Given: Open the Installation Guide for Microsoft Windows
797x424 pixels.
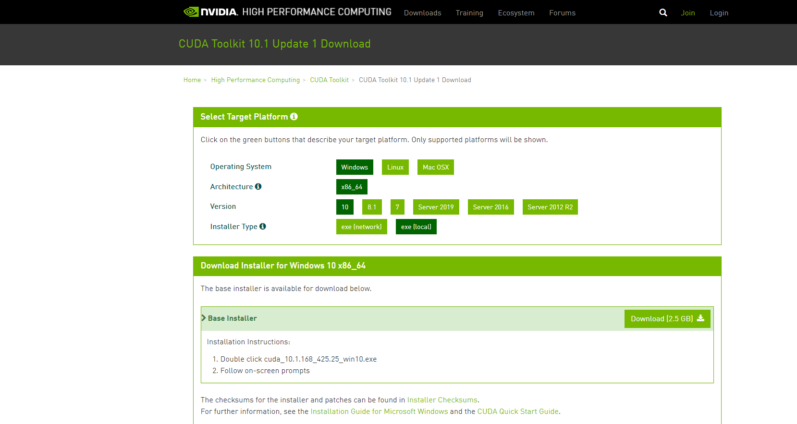Looking at the screenshot, I should tap(380, 412).
